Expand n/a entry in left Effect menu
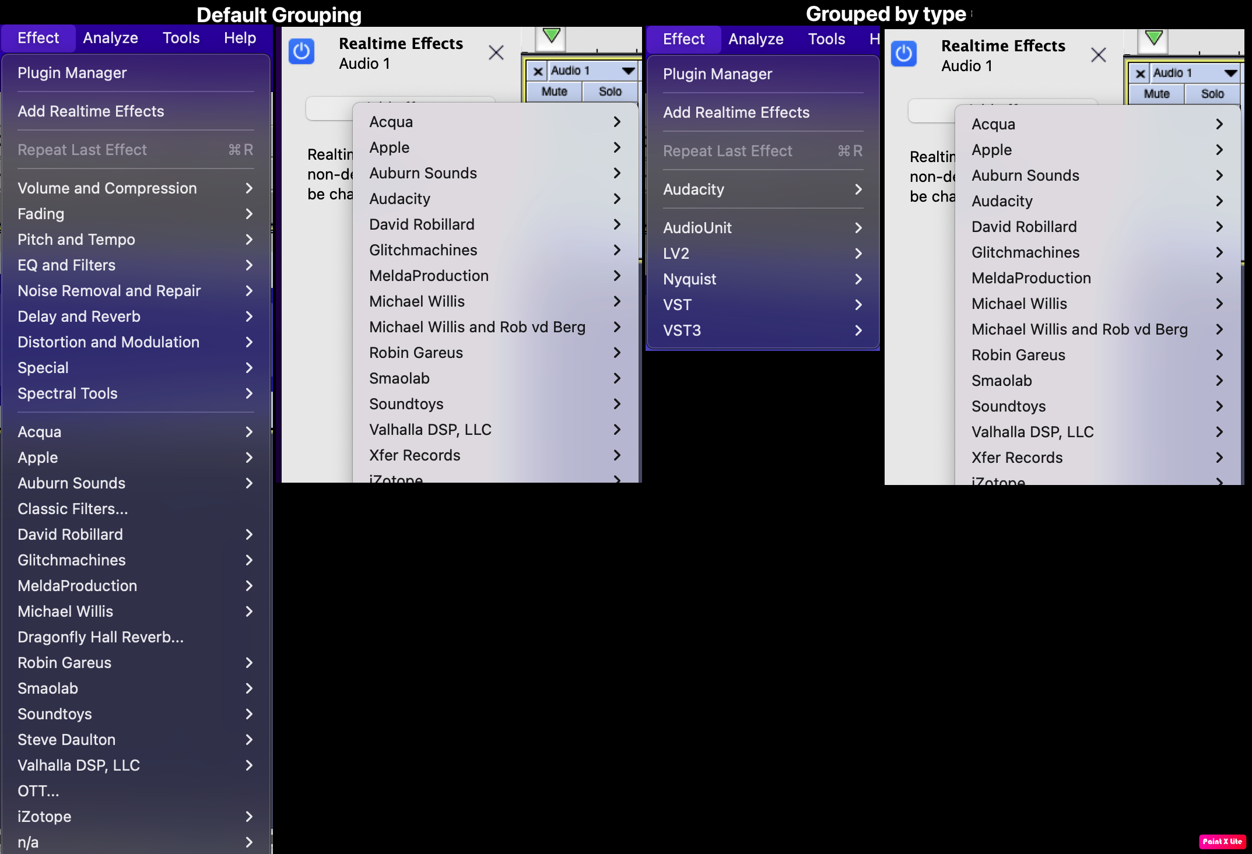1252x854 pixels. coord(135,842)
